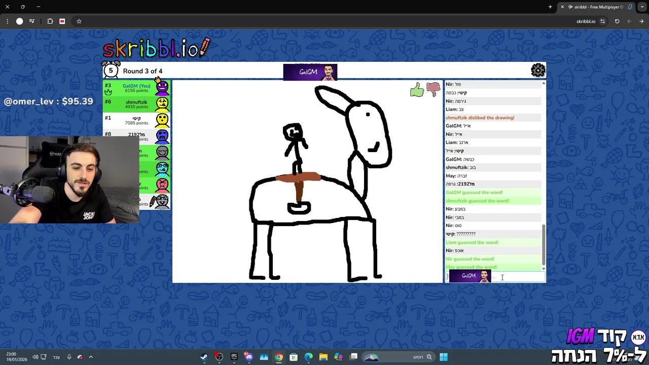Click 'shmuftzik guessed the word!' chat message
The image size is (649, 365).
pyautogui.click(x=477, y=201)
